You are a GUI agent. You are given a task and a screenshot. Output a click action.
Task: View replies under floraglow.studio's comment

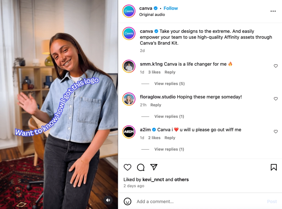[169, 116]
